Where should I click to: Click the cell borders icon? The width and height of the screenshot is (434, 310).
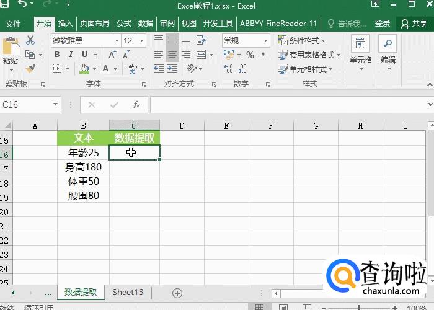pyautogui.click(x=57, y=69)
